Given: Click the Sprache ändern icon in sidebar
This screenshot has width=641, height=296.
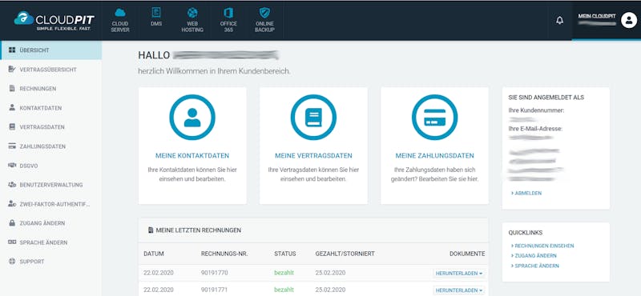Looking at the screenshot, I should 12,242.
